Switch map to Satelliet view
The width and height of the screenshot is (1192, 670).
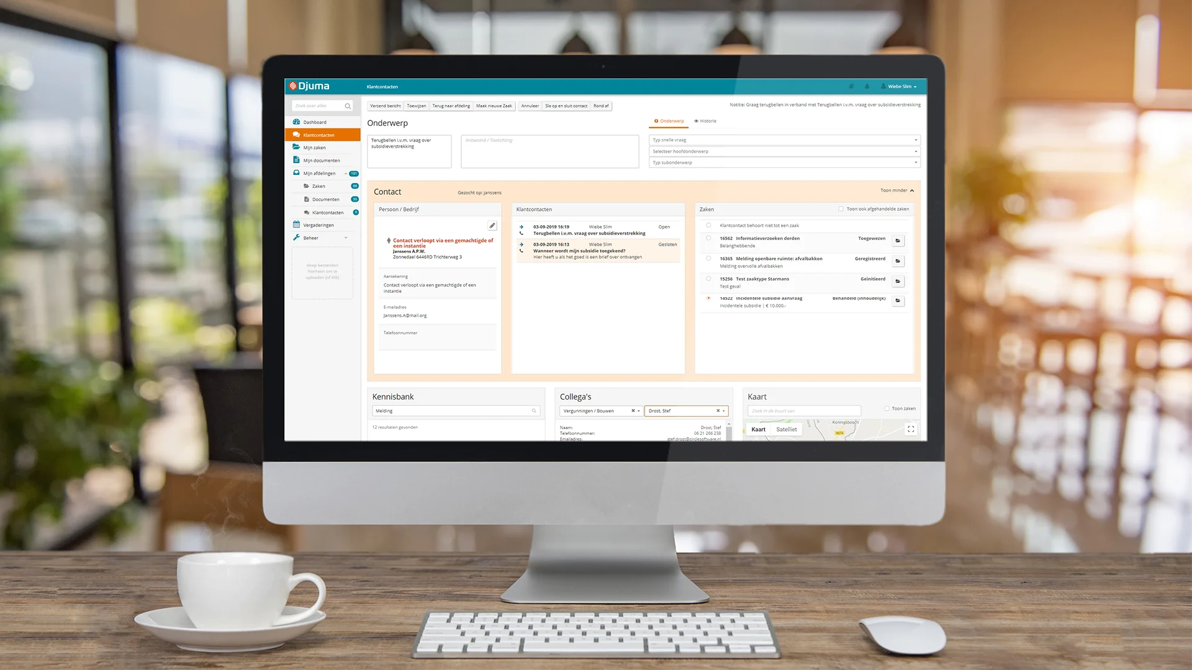coord(786,429)
